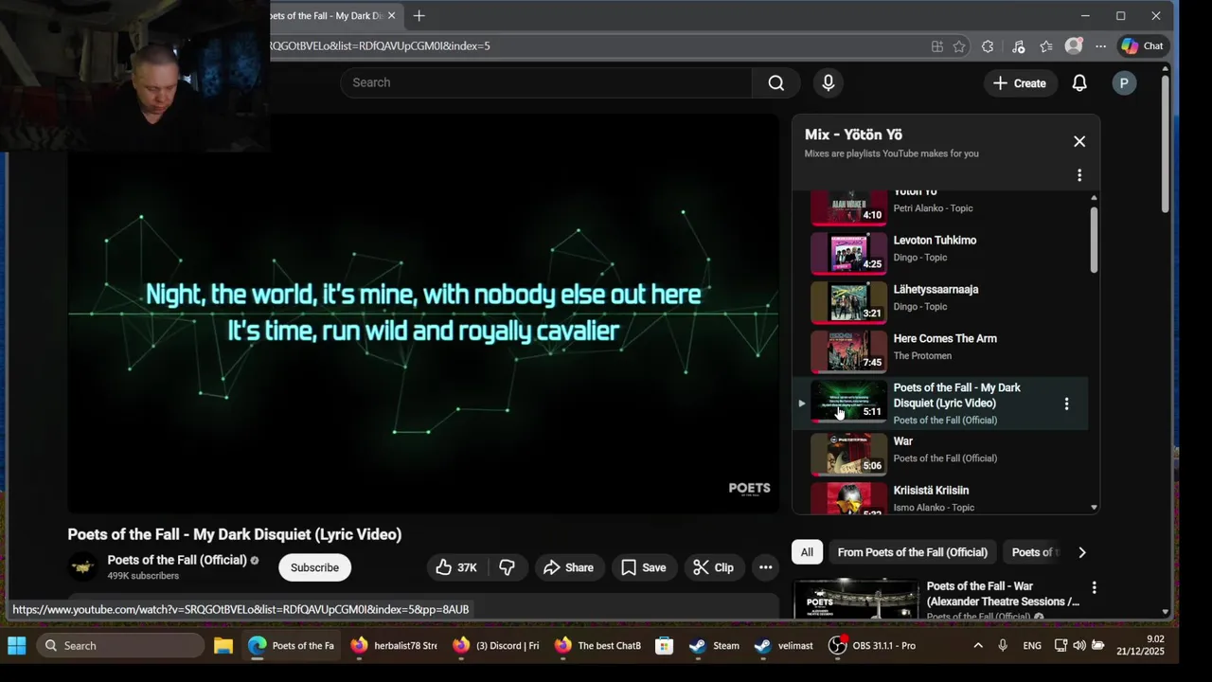Image resolution: width=1212 pixels, height=682 pixels.
Task: Open a new browser tab with plus
Action: point(419,15)
